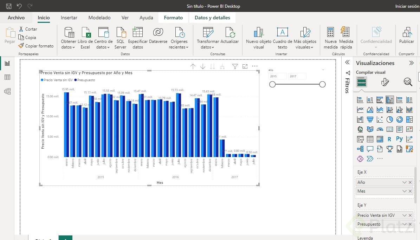
Task: Pick the KPI visualization
Action: (x=409, y=129)
